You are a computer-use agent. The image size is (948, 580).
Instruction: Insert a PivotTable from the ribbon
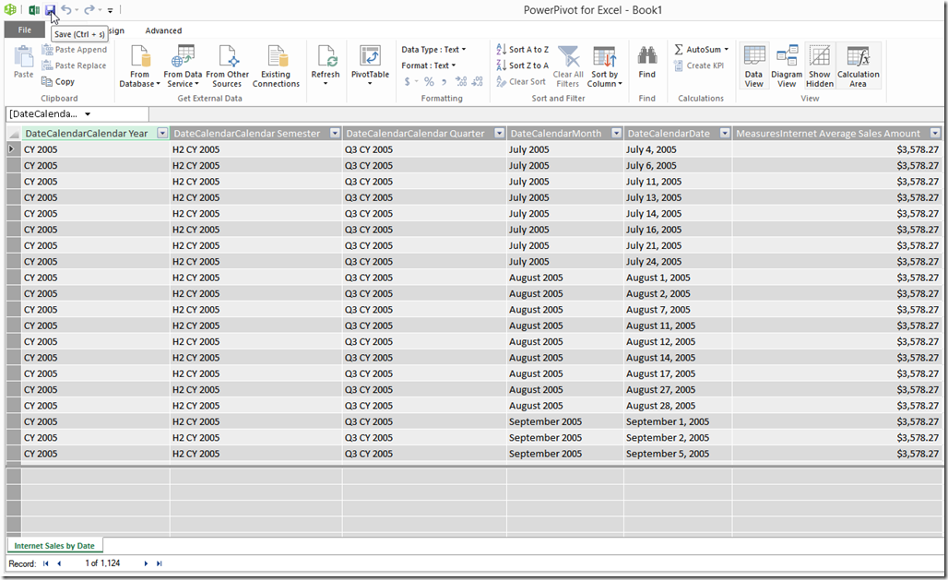point(370,65)
